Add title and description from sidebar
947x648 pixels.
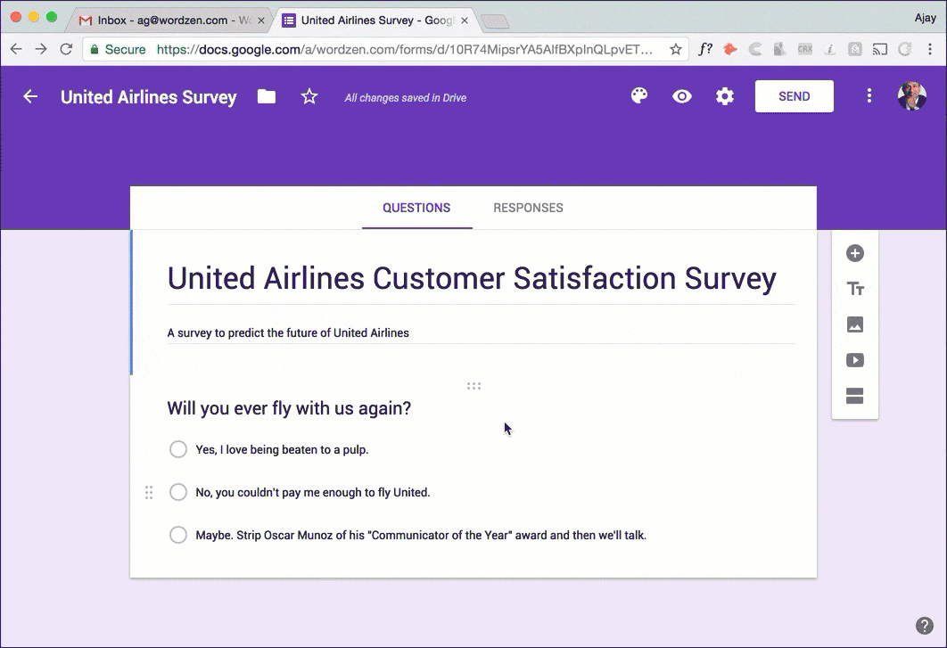[x=854, y=289]
